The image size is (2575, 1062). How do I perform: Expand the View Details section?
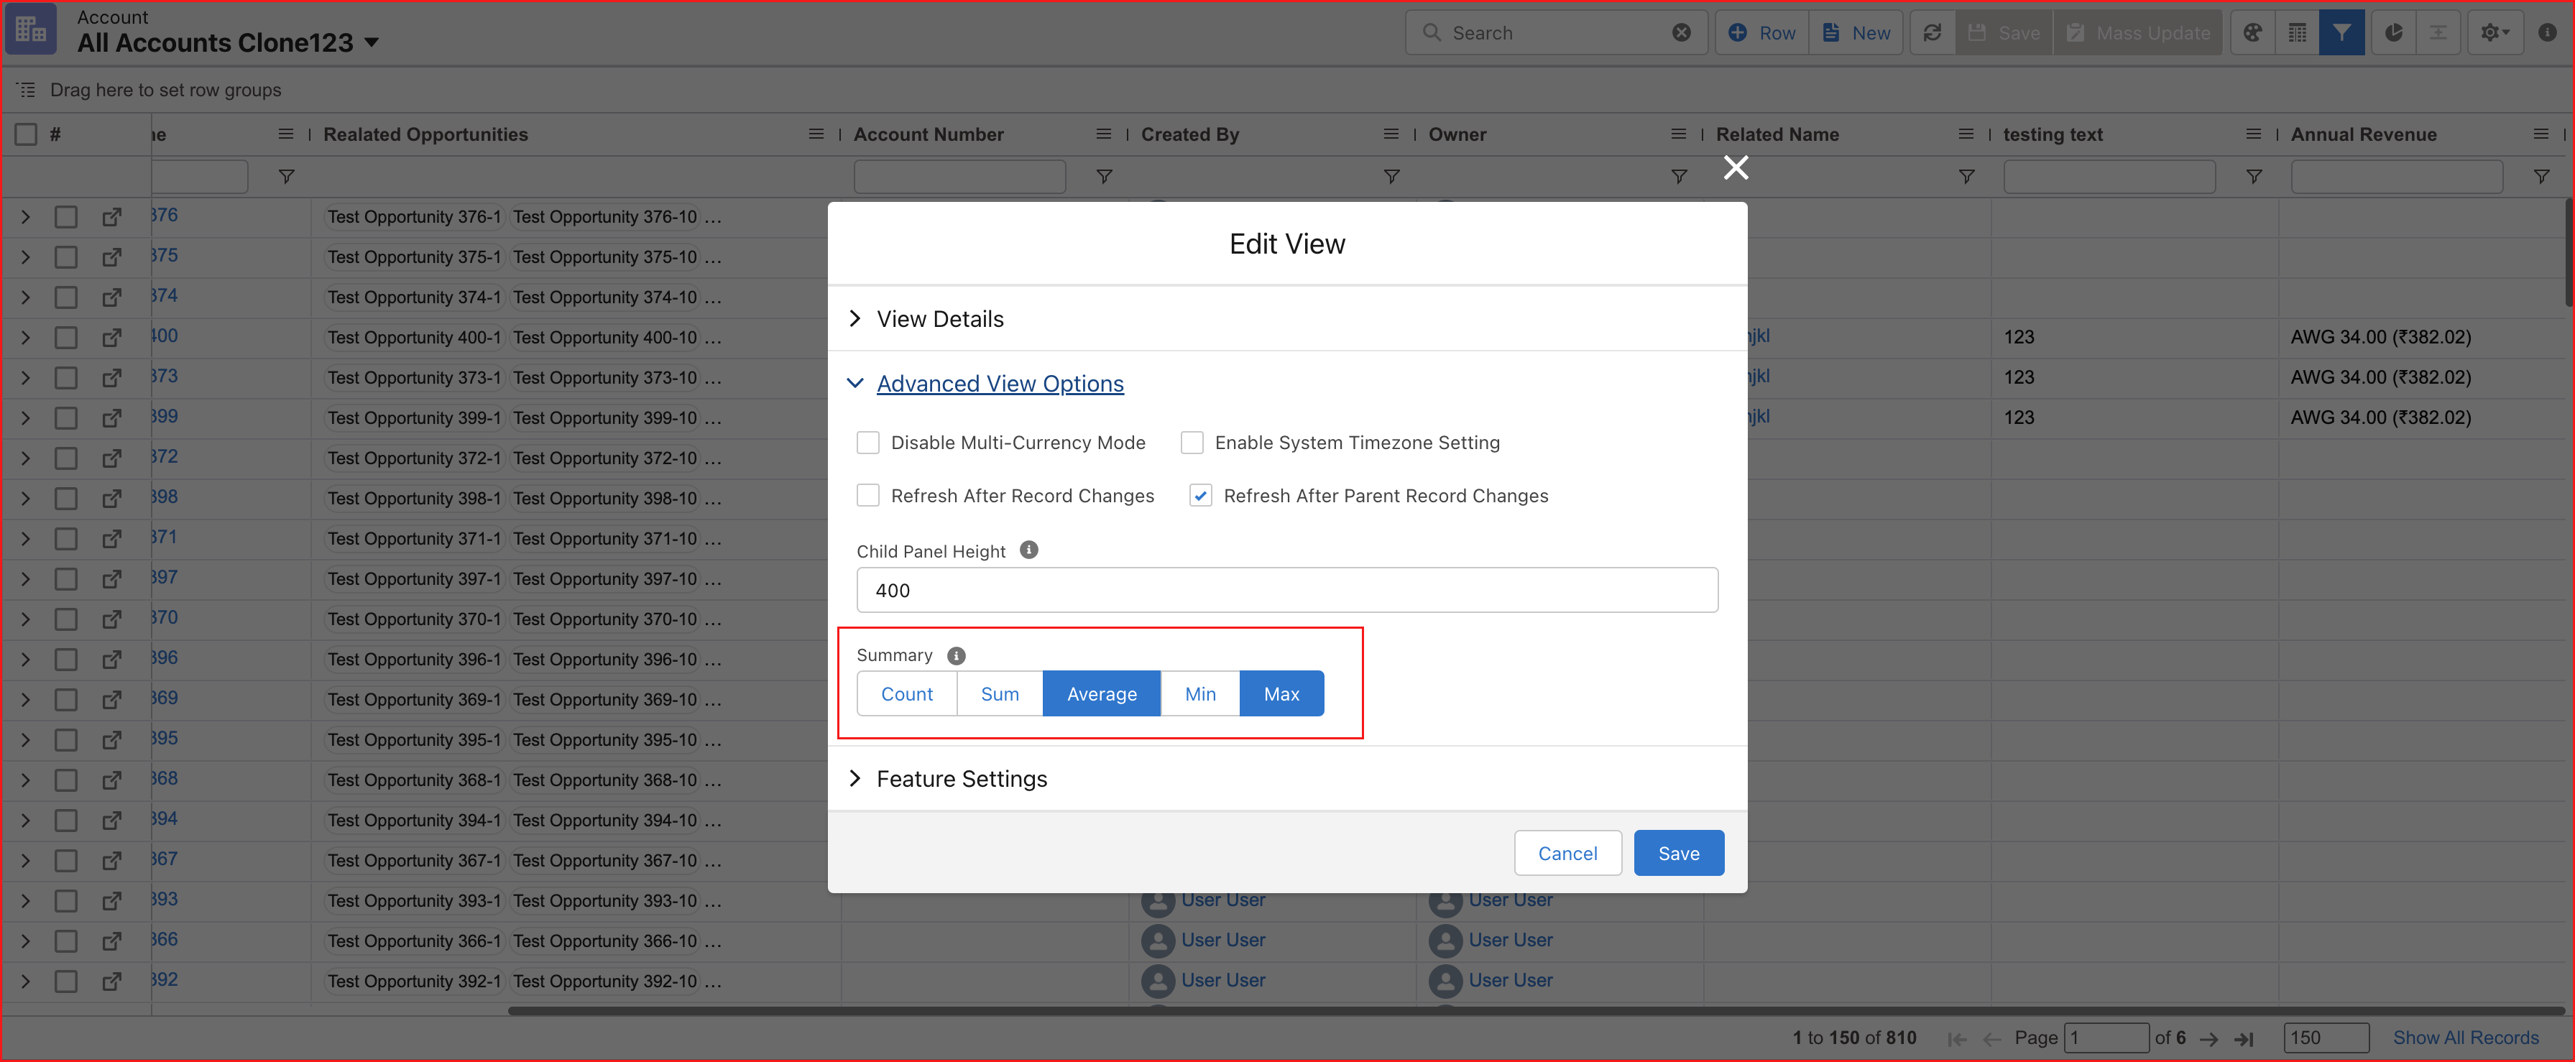click(939, 319)
